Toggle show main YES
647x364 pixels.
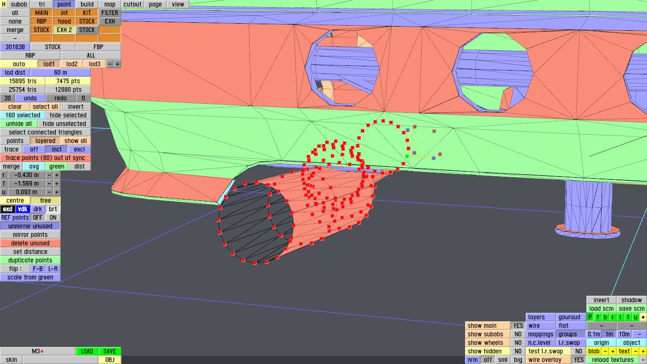pos(518,326)
